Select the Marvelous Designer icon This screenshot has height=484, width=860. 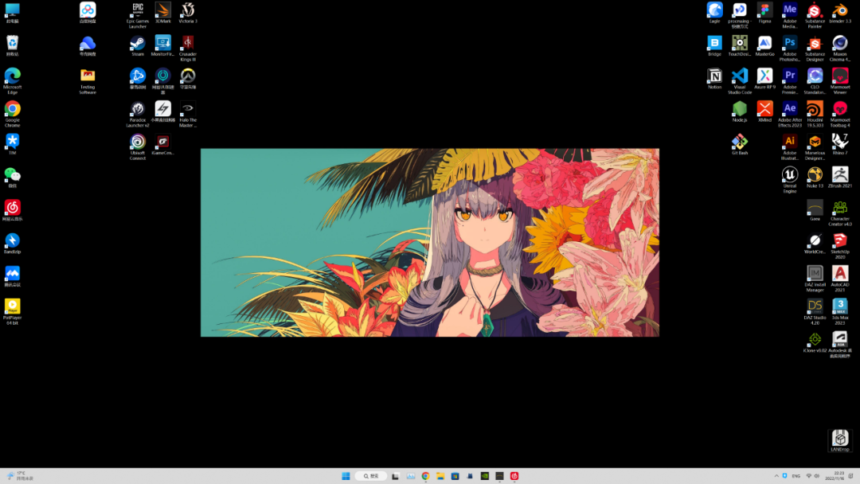coord(815,147)
